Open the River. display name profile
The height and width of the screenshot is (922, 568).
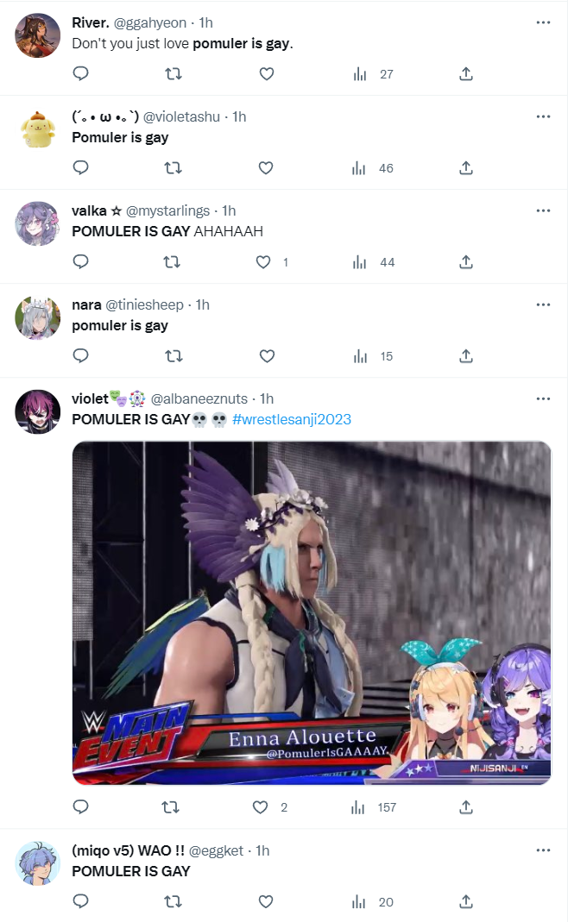(x=91, y=22)
